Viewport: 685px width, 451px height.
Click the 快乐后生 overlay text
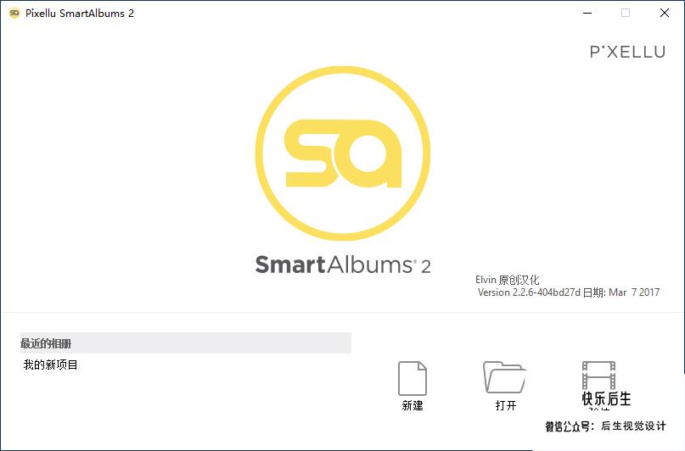click(x=606, y=398)
